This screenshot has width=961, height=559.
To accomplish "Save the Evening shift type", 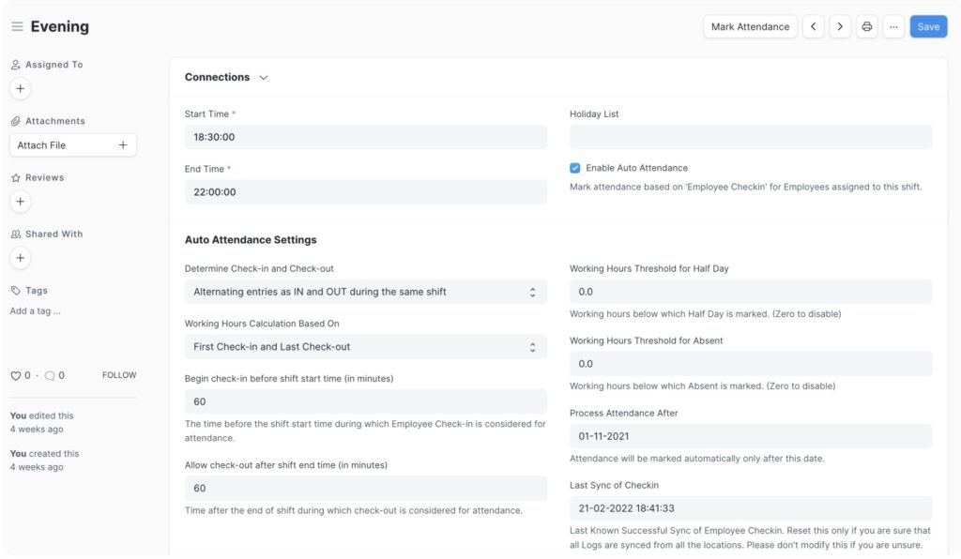I will tap(928, 26).
